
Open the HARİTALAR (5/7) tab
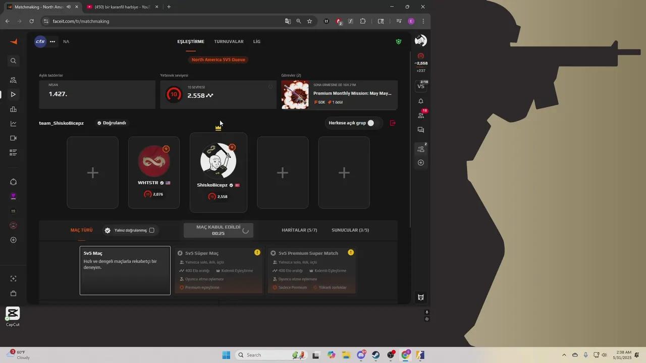click(299, 230)
